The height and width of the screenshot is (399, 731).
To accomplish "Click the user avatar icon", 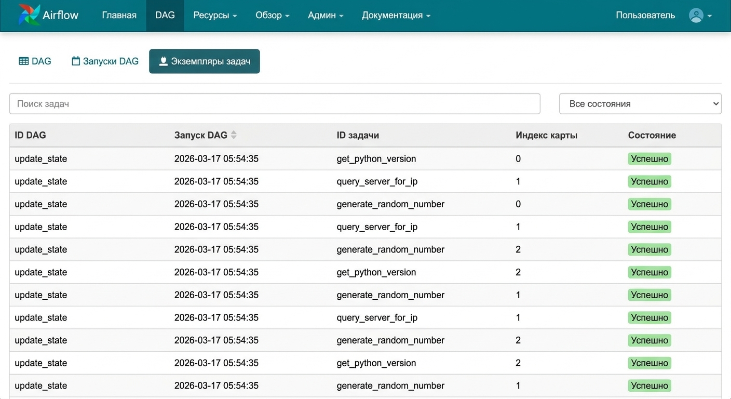I will tap(696, 16).
